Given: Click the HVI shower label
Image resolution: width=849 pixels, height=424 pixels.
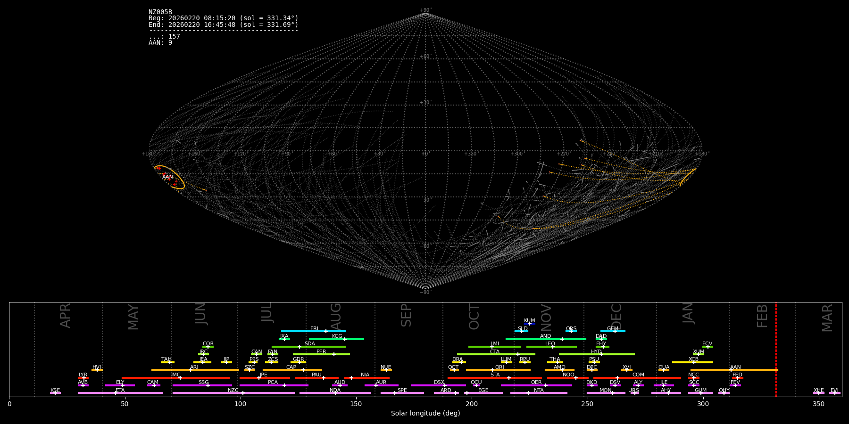Looking at the screenshot, I should tap(97, 367).
